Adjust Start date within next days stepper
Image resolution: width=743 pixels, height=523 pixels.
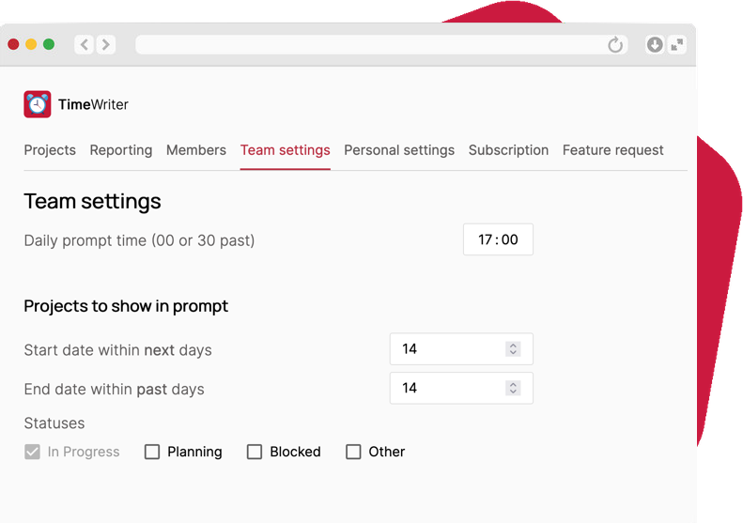[513, 349]
